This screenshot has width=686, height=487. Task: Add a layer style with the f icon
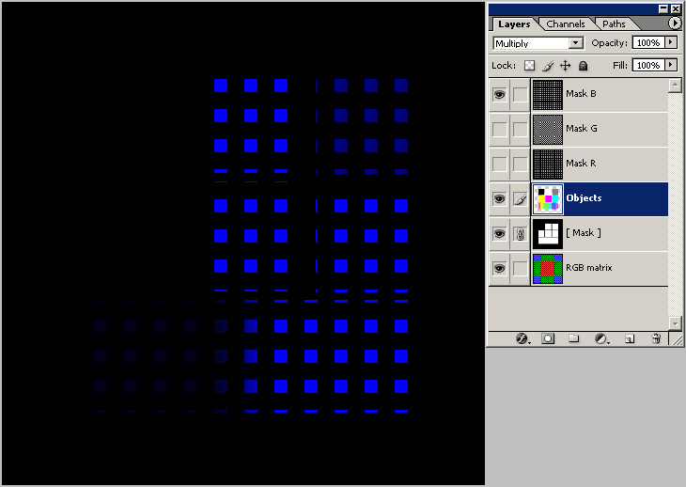tap(522, 338)
